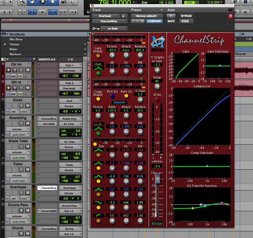Image resolution: width=253 pixels, height=238 pixels.
Task: Toggle the Insertion Follows Playback icon
Action: pos(73,12)
